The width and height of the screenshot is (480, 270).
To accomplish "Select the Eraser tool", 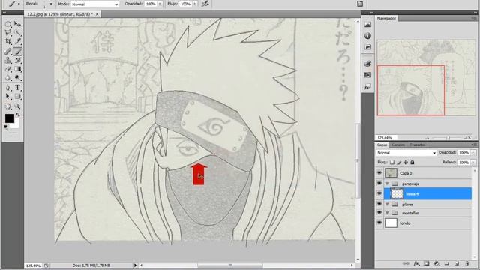I will point(8,69).
